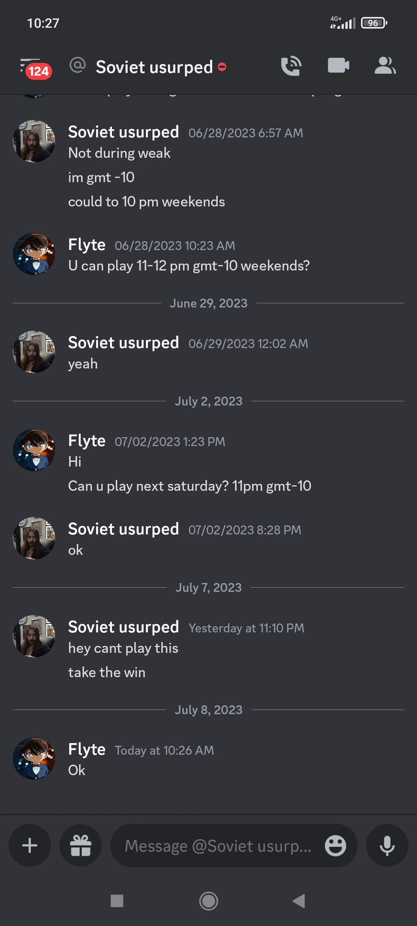Tap the Android back button
417x926 pixels.
click(x=299, y=901)
